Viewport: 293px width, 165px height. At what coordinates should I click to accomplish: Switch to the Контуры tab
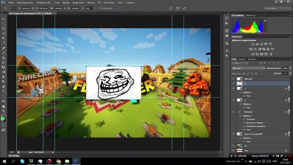pos(252,59)
